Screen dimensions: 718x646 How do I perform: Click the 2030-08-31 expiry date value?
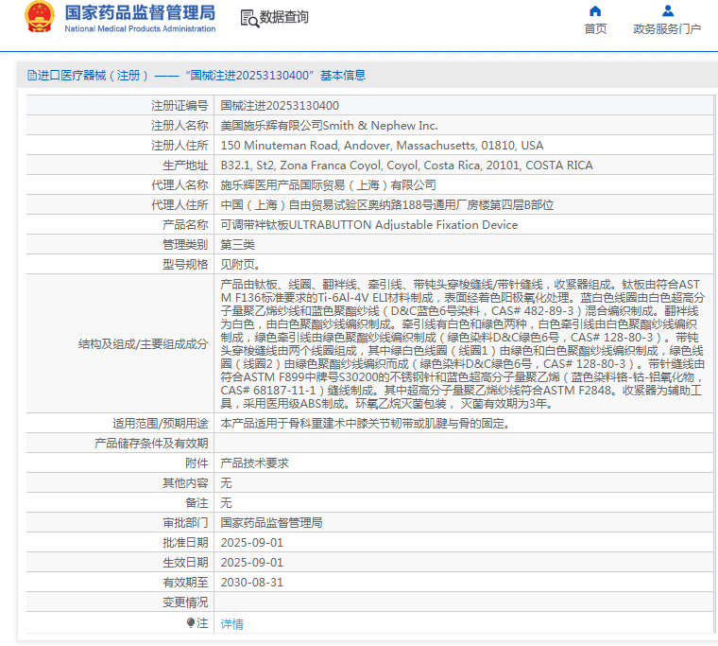251,583
